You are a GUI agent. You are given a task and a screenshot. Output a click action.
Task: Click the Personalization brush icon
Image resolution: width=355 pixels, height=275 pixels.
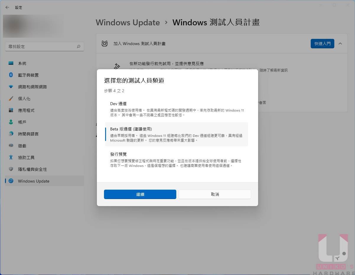tap(11, 99)
